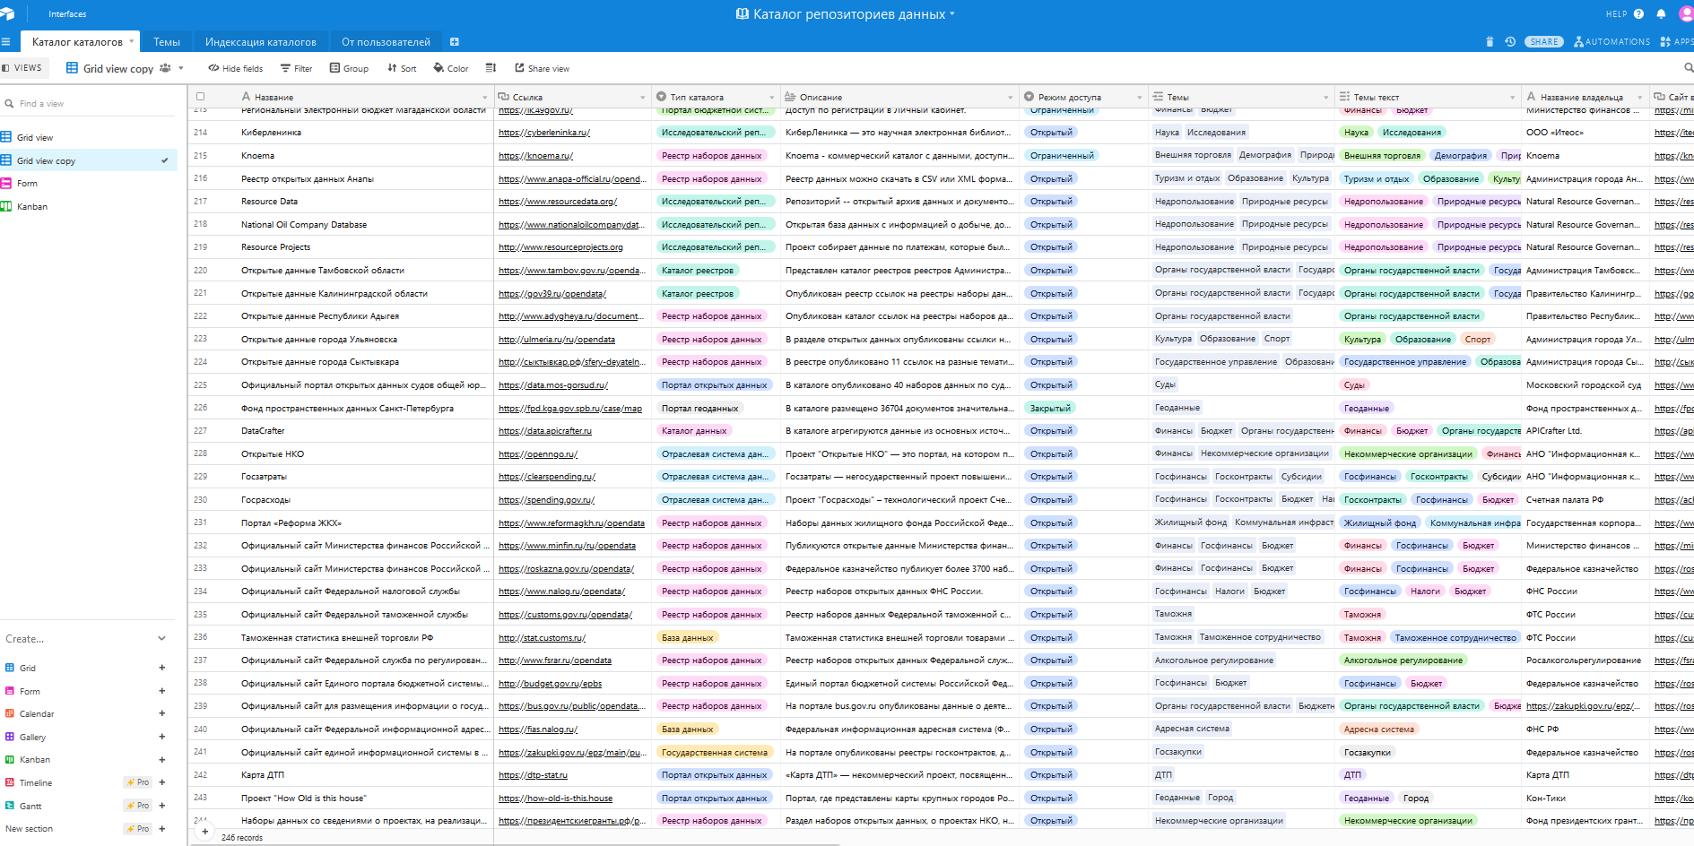Click the Airtable home logo
The image size is (1694, 846).
pyautogui.click(x=7, y=13)
